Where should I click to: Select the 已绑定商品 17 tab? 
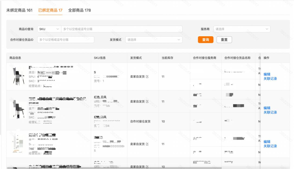click(x=50, y=10)
